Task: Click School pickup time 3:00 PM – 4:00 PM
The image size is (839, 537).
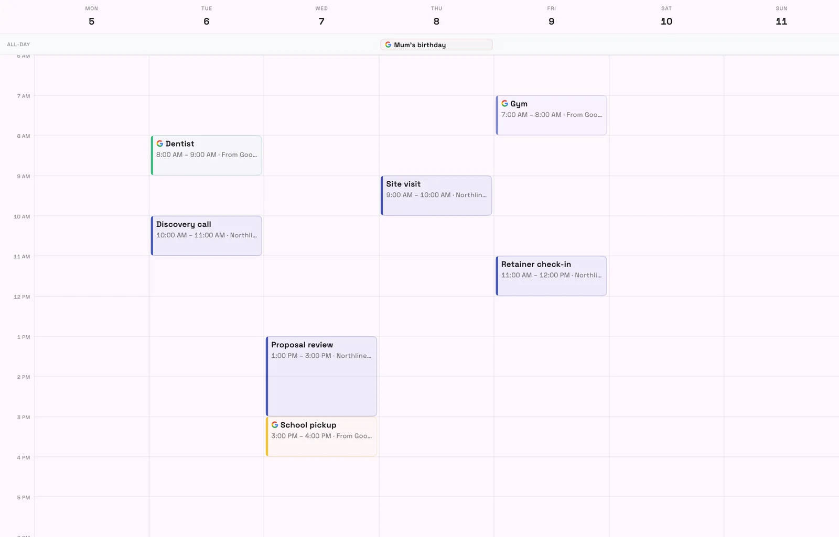Action: point(301,436)
